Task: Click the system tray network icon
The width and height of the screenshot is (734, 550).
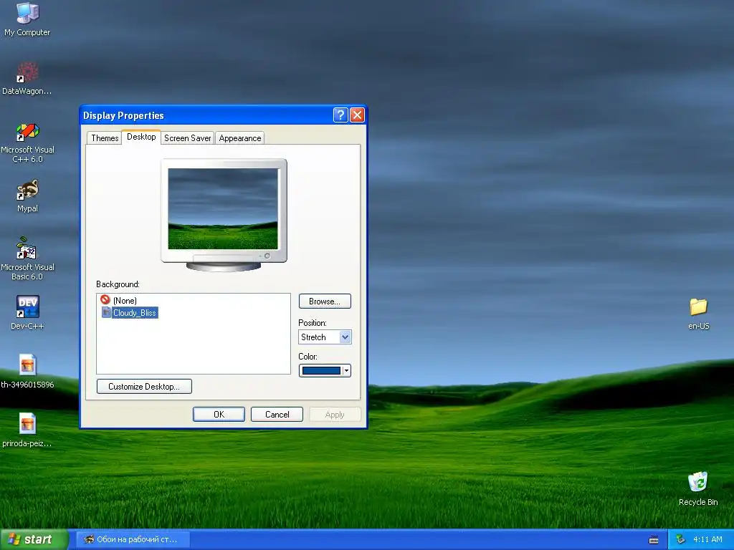Action: (x=681, y=540)
